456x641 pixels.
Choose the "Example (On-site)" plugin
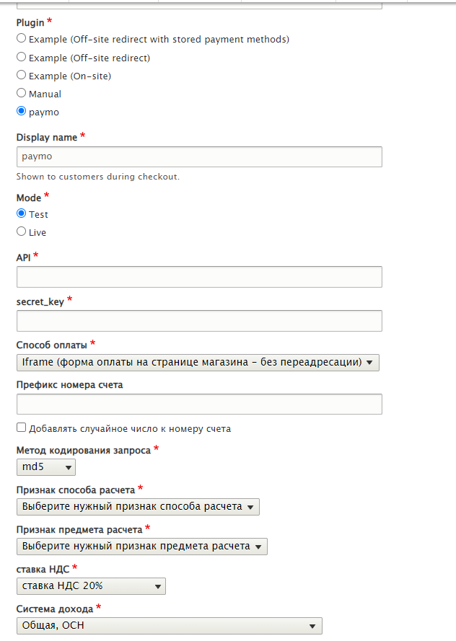[21, 74]
